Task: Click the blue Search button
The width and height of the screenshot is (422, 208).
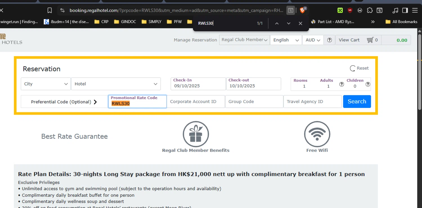Action: coord(357,101)
